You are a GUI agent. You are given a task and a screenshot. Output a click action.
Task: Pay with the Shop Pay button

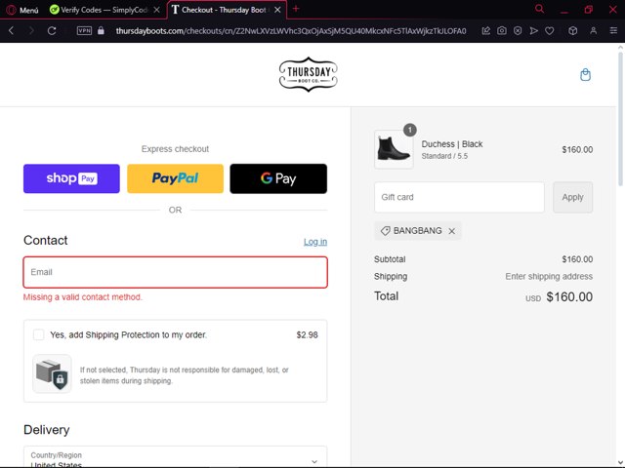tap(71, 178)
